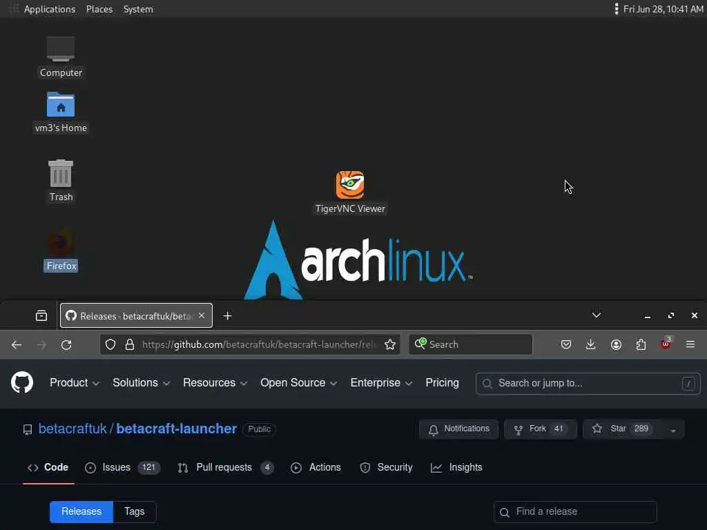The width and height of the screenshot is (707, 530).
Task: Click the Notifications button
Action: click(x=458, y=429)
